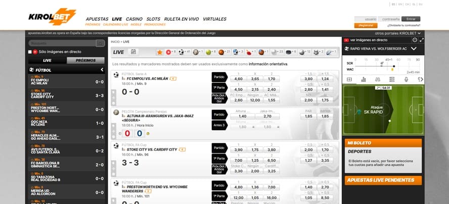The width and height of the screenshot is (449, 204).
Task: Open the live calendar icon beside LIVE
Action: 133,52
